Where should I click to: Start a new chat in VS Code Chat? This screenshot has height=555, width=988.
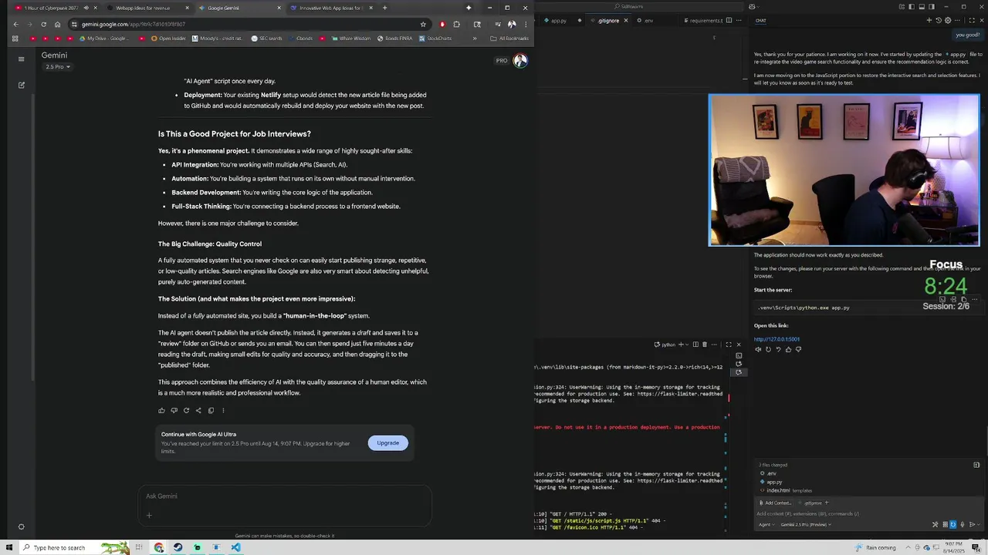coord(929,21)
